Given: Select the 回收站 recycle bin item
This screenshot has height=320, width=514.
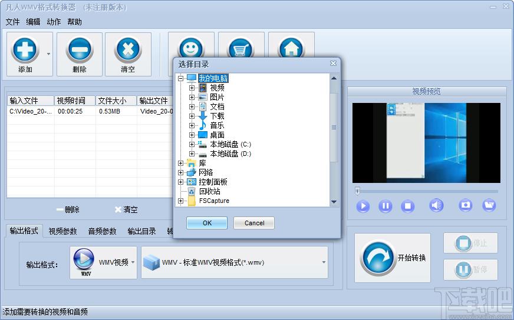Looking at the screenshot, I should (x=210, y=191).
